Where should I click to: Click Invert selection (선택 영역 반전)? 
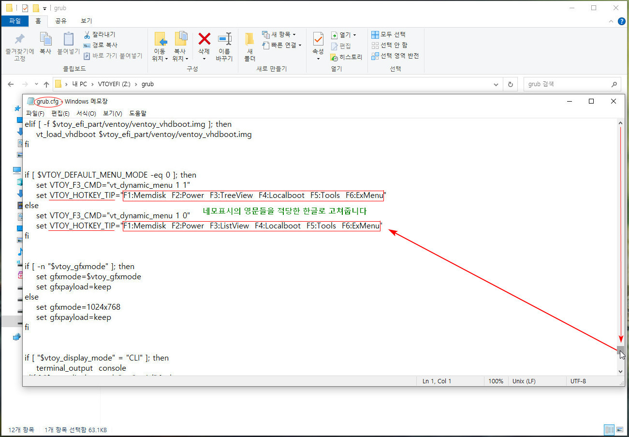point(395,56)
